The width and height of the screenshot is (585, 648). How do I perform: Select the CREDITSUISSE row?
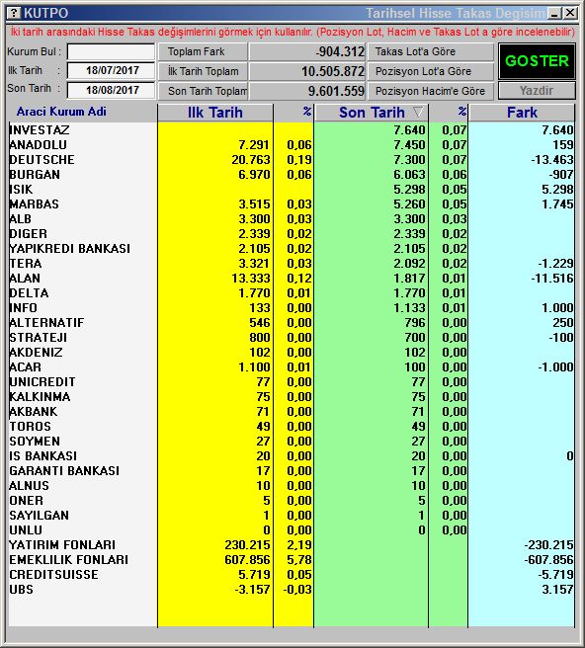(292, 575)
